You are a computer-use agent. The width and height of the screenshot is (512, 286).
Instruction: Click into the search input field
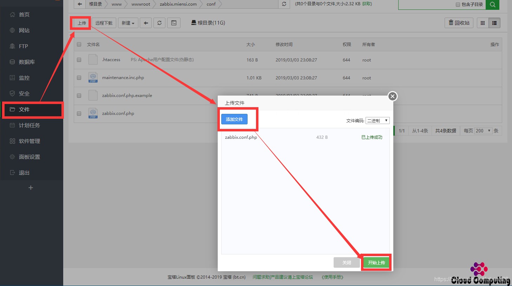click(x=427, y=5)
